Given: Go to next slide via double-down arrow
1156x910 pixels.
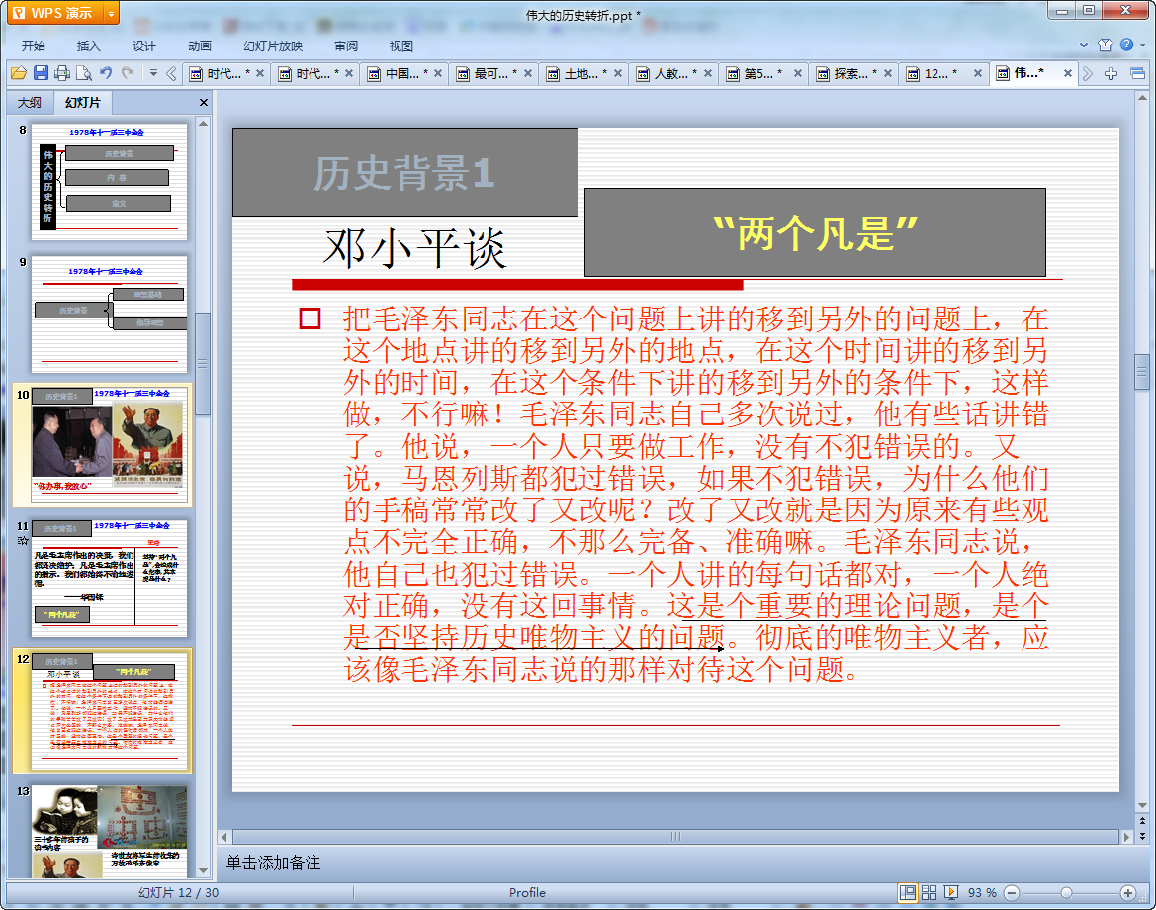Looking at the screenshot, I should (1142, 836).
